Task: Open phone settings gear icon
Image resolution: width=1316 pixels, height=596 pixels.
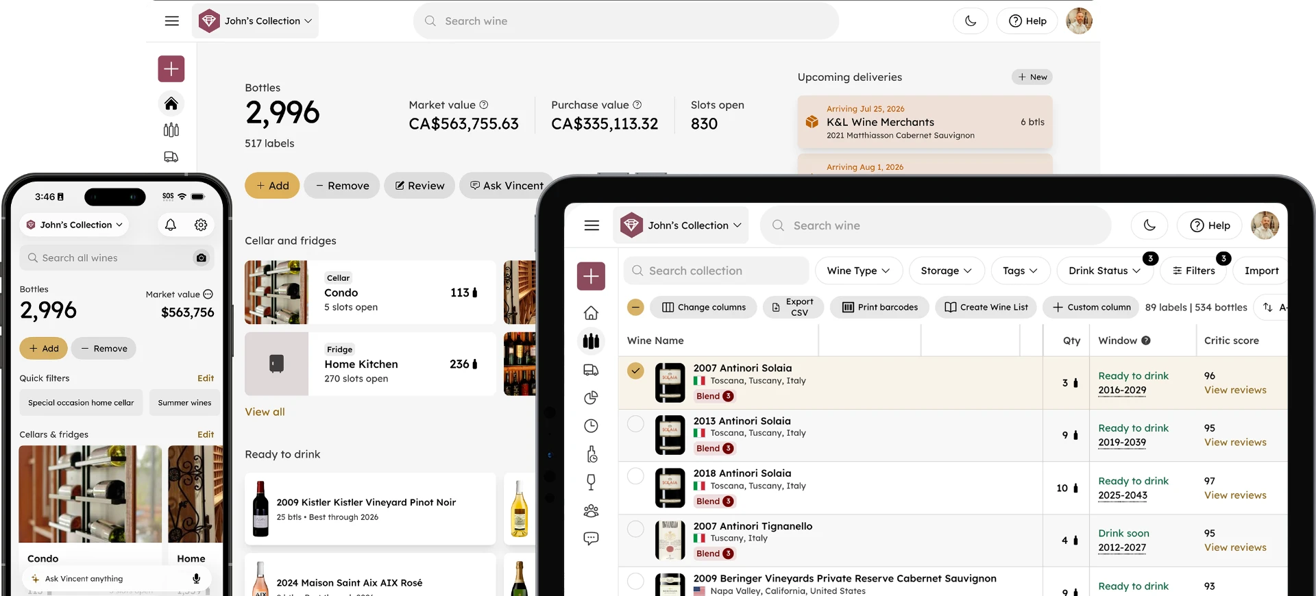Action: (201, 225)
